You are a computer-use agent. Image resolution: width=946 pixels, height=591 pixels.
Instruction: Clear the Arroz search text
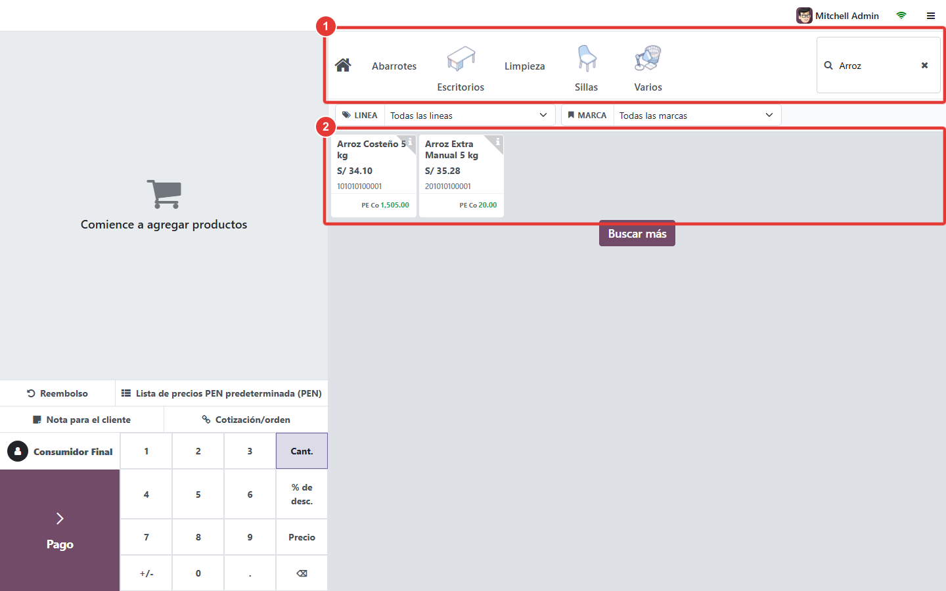coord(924,66)
